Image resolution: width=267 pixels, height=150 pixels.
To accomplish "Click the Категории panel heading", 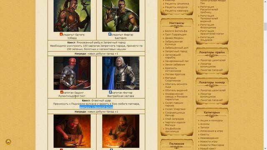I will [212, 112].
